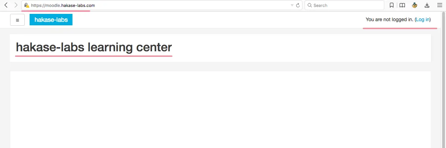Viewport: 446px width, 148px height.
Task: Click the "You are not logged in" text
Action: 390,19
